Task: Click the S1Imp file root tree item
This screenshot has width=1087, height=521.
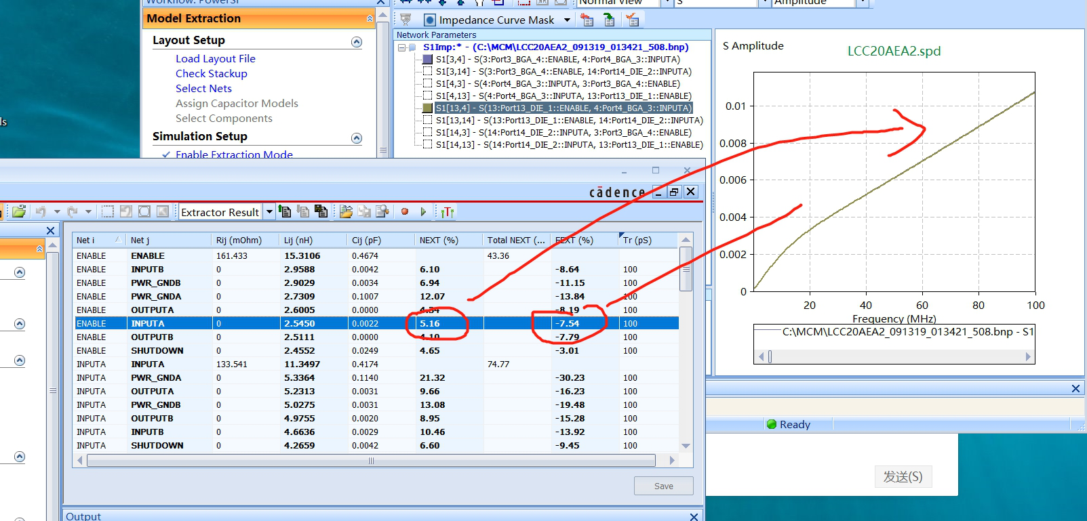Action: click(x=555, y=47)
